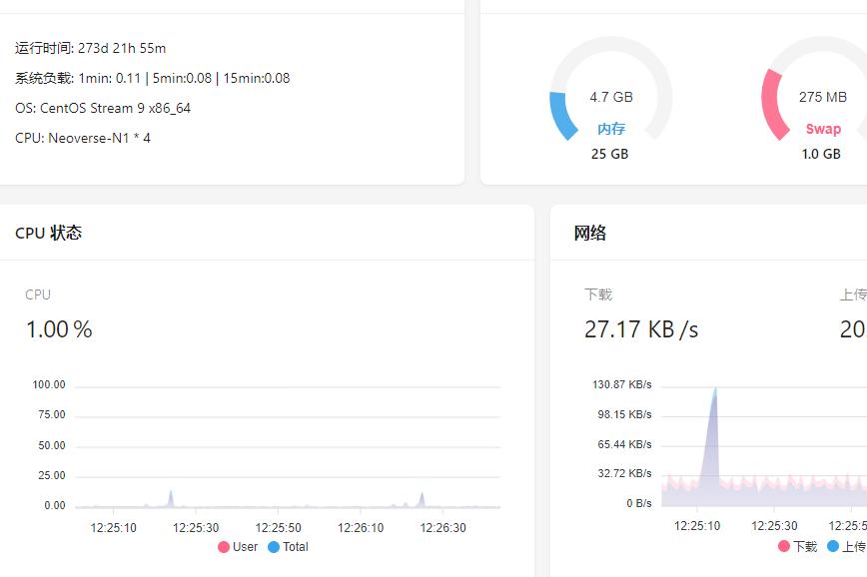Image resolution: width=867 pixels, height=577 pixels.
Task: Click the CentOS Stream 9 OS line
Action: coord(103,108)
